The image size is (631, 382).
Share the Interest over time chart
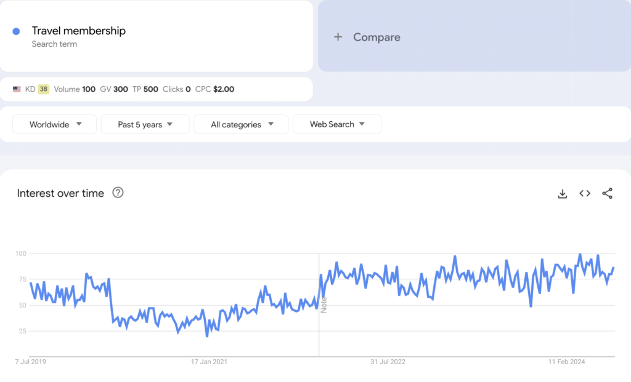607,194
